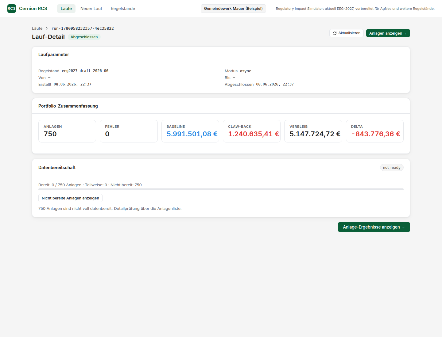The width and height of the screenshot is (442, 337).
Task: Click the Erstellt timestamp 08.06.2026, 22:37
Action: click(x=72, y=84)
